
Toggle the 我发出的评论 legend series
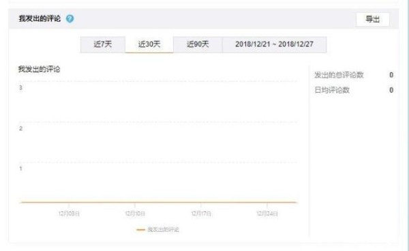(164, 230)
